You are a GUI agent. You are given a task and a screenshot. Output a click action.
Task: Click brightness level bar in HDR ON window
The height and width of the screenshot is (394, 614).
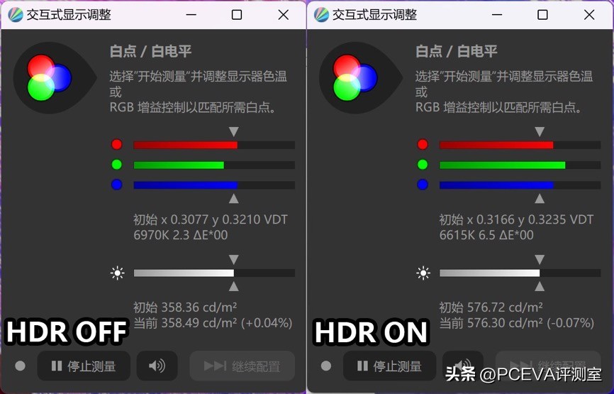[x=520, y=273]
